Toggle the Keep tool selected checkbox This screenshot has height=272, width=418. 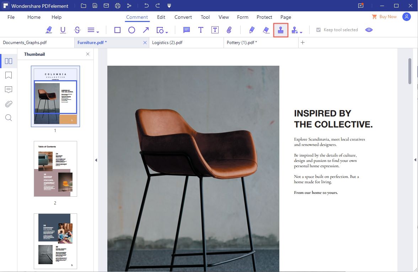coord(318,30)
